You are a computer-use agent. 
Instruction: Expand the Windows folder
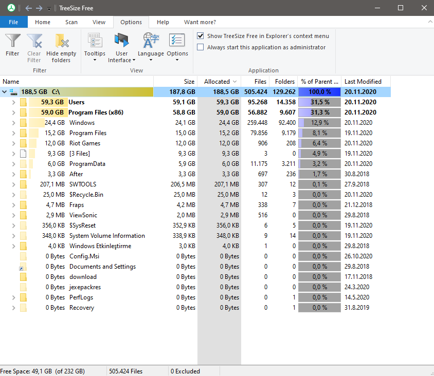[x=13, y=123]
